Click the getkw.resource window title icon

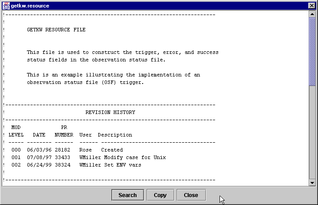(6, 6)
